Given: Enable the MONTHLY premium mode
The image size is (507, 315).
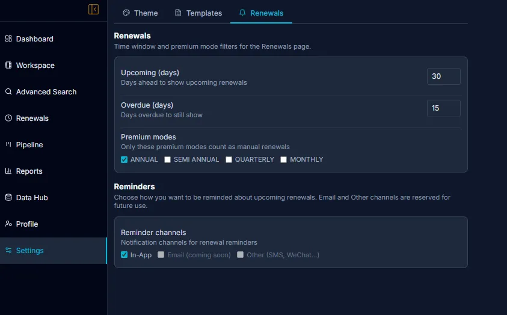Looking at the screenshot, I should [283, 159].
